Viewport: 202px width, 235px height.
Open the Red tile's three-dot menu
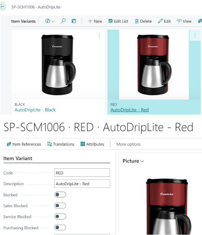pyautogui.click(x=195, y=35)
